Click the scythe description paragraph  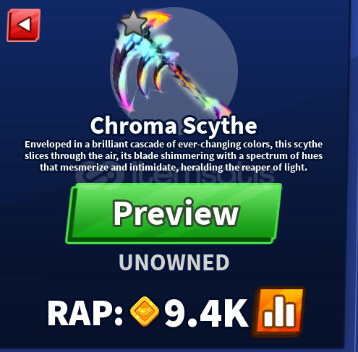coord(174,155)
